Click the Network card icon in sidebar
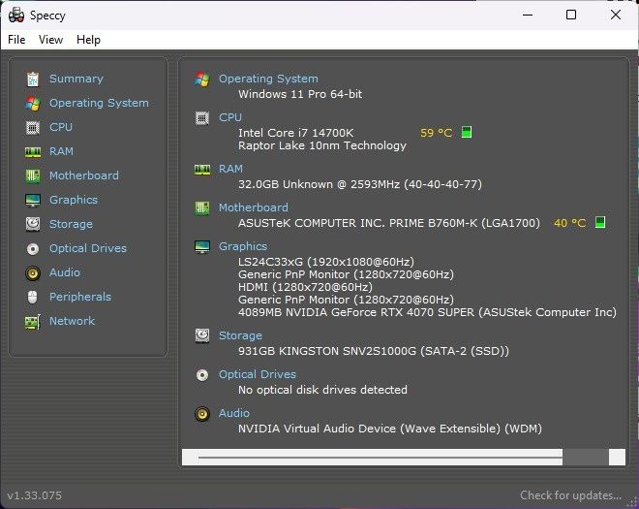The width and height of the screenshot is (639, 509). coord(33,322)
